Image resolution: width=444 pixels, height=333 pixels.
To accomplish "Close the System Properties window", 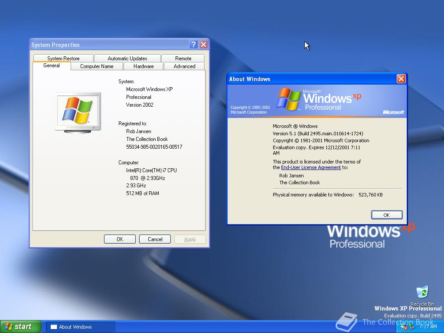I will click(x=204, y=45).
